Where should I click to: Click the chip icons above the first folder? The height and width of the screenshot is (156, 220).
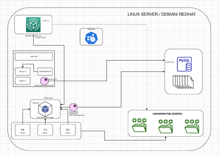pos(139,120)
